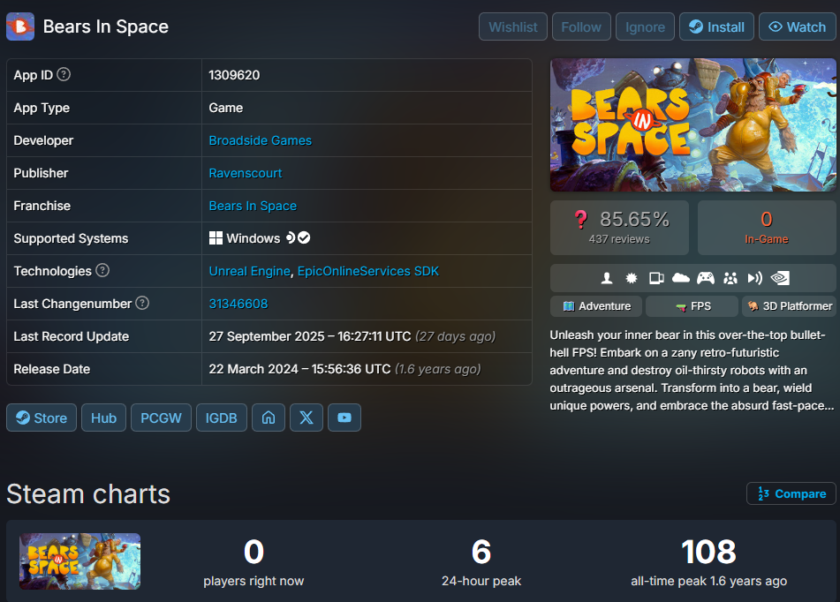Image resolution: width=840 pixels, height=602 pixels.
Task: Add game to Wishlist
Action: (512, 26)
